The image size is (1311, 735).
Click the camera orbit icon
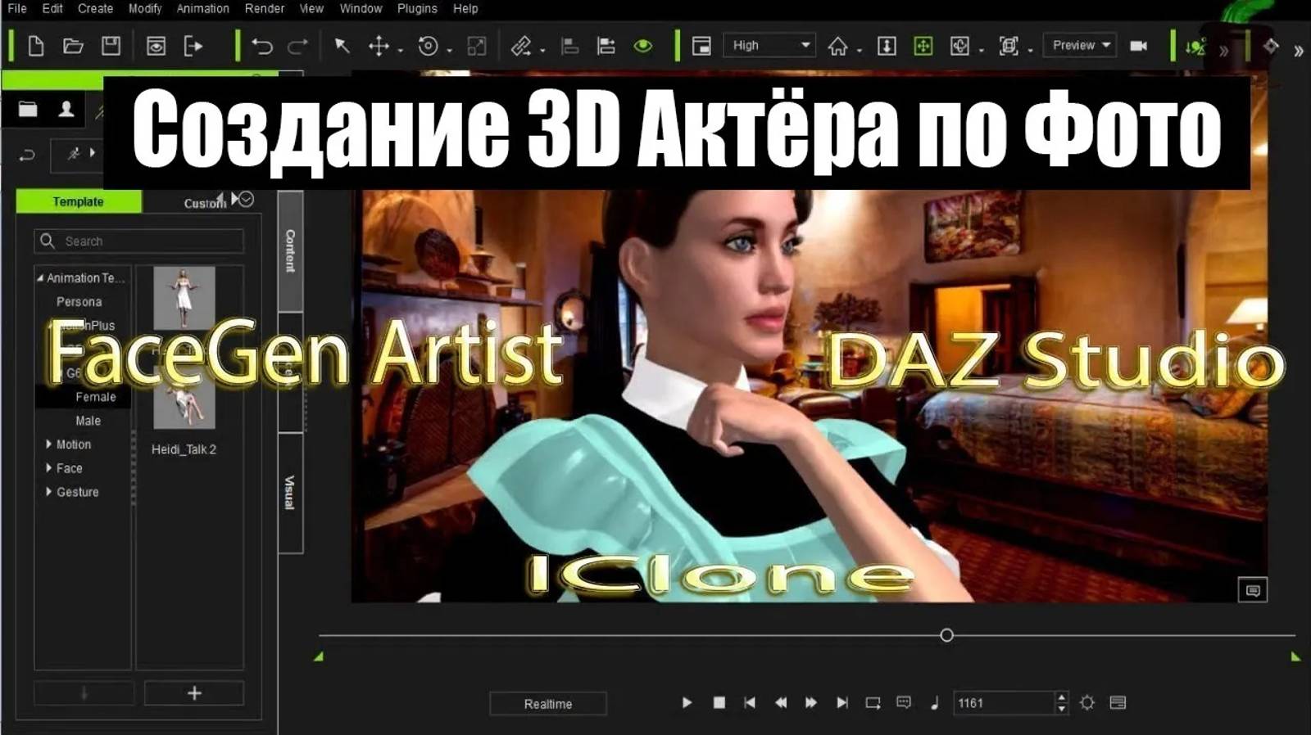point(959,46)
